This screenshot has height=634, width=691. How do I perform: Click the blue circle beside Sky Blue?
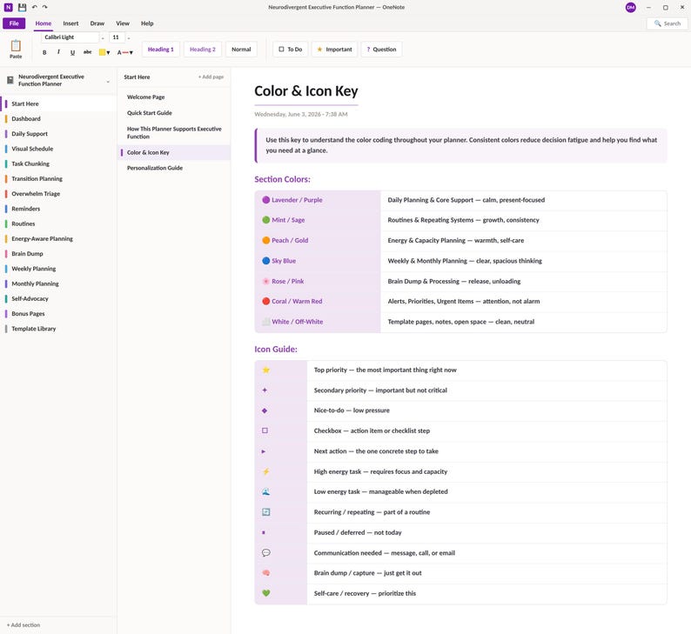click(265, 261)
